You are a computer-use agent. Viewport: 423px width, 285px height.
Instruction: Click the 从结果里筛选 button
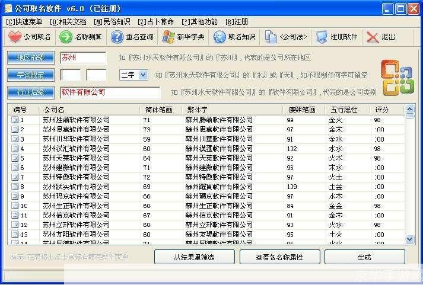click(x=194, y=257)
